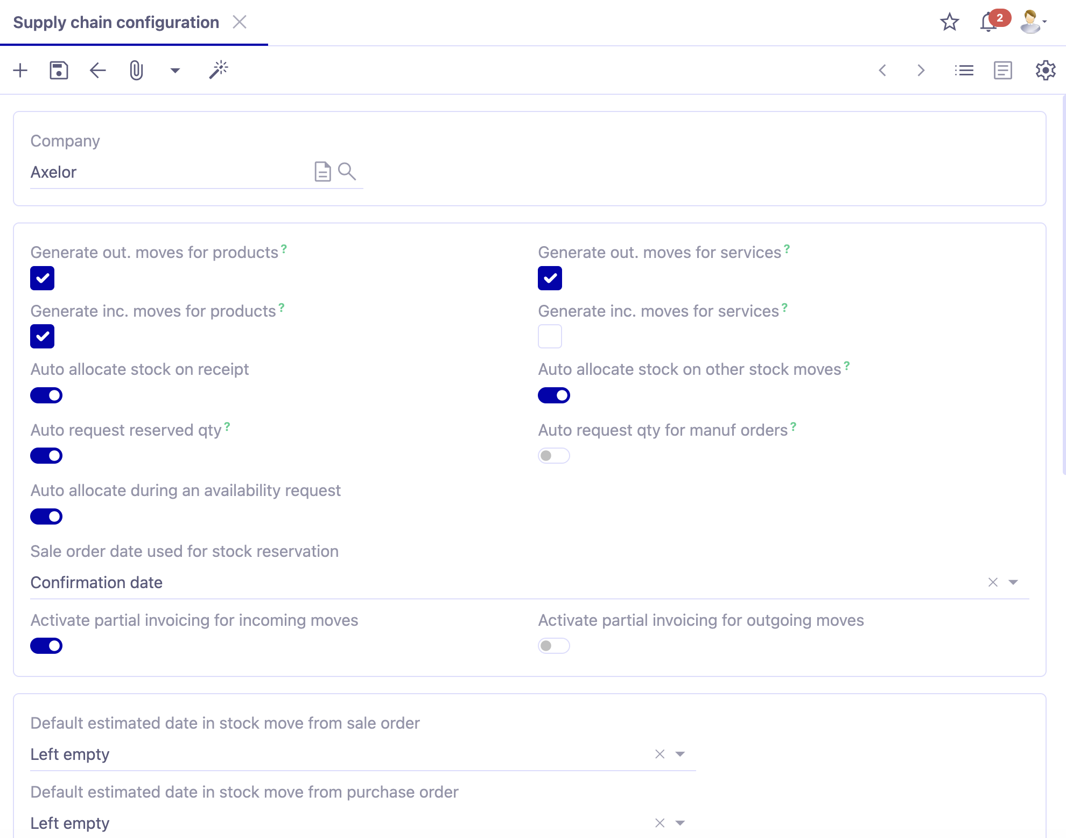Save the configuration using the save icon

(59, 70)
